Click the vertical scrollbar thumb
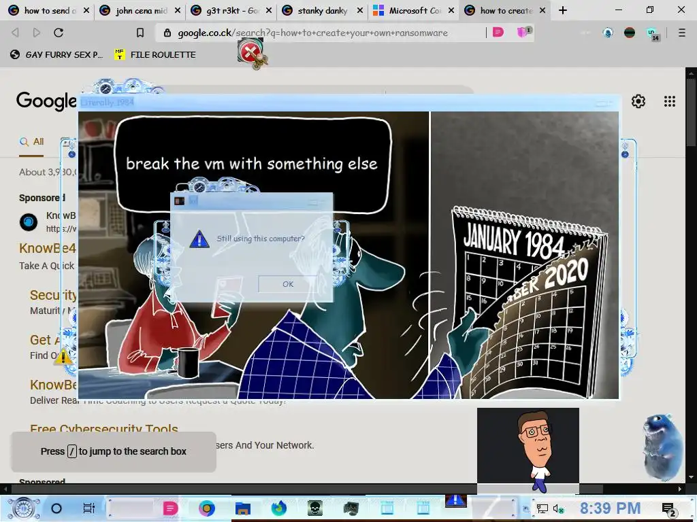 coord(691,111)
